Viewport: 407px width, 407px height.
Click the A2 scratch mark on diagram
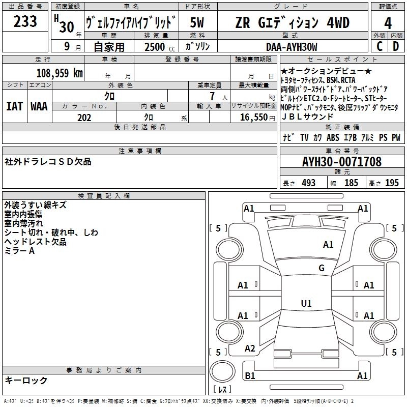click(x=250, y=348)
